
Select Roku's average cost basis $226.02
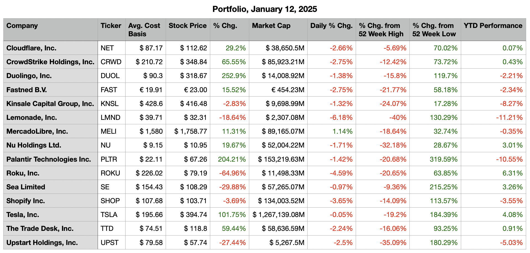(149, 173)
